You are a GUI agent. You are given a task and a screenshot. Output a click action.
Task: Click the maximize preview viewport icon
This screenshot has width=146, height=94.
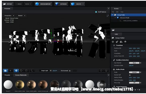pyautogui.click(x=108, y=16)
